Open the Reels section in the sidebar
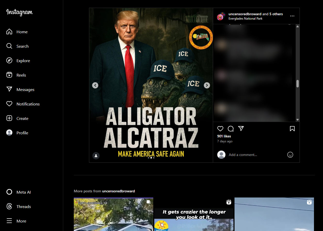The width and height of the screenshot is (323, 231). pyautogui.click(x=21, y=75)
